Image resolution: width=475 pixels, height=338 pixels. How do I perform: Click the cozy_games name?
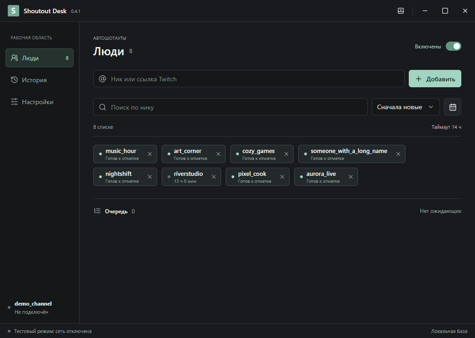point(259,151)
